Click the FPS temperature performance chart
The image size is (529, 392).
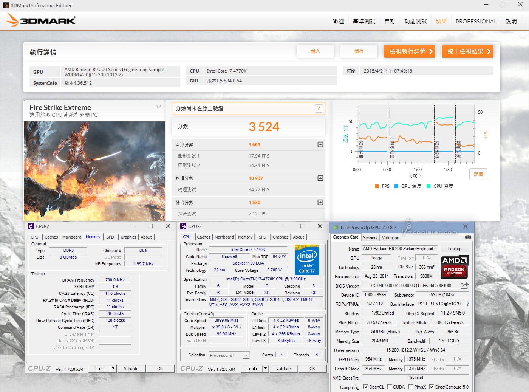416,134
